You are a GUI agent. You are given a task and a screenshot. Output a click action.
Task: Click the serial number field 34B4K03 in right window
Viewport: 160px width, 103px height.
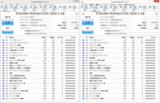point(121,20)
